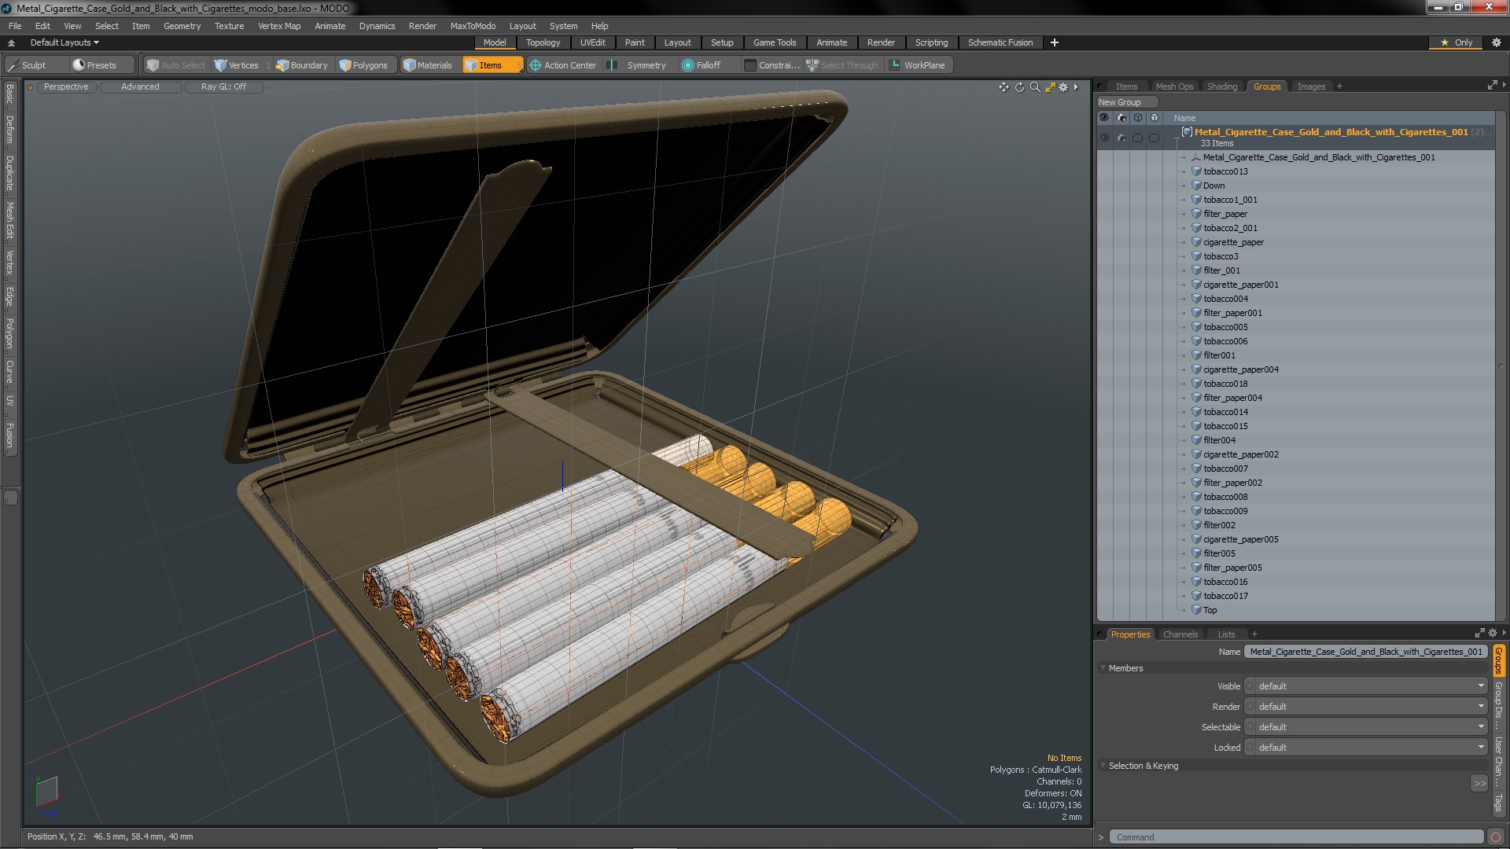Open the Advanced shading dropdown
Screen dimensions: 1510x849
tap(140, 87)
